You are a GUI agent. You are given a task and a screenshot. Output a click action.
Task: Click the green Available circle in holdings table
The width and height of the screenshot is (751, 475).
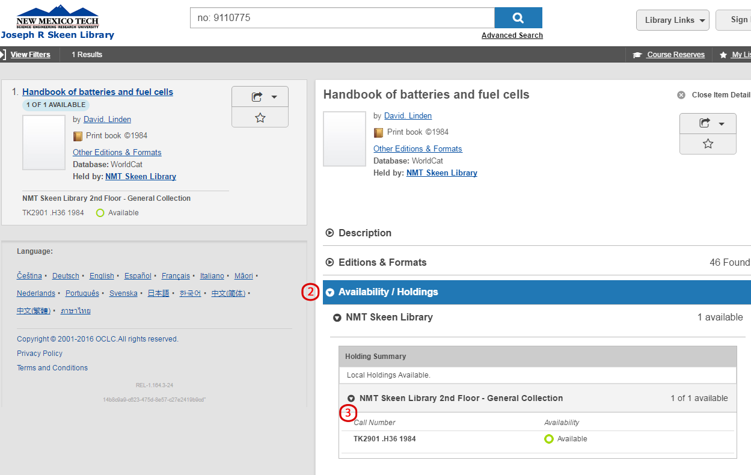click(x=548, y=439)
